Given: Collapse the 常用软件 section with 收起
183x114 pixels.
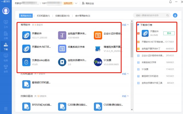Looking at the screenshot, I should tap(125, 25).
